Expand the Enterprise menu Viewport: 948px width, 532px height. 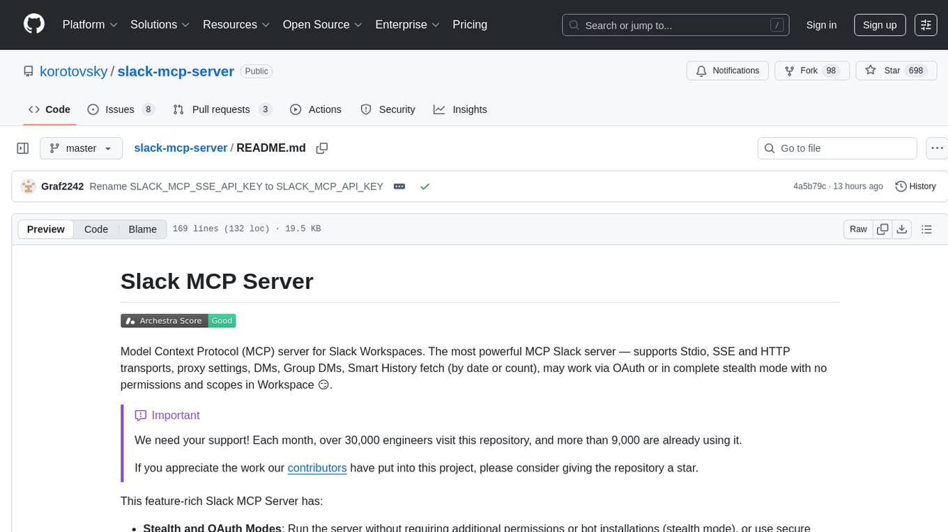(x=408, y=24)
